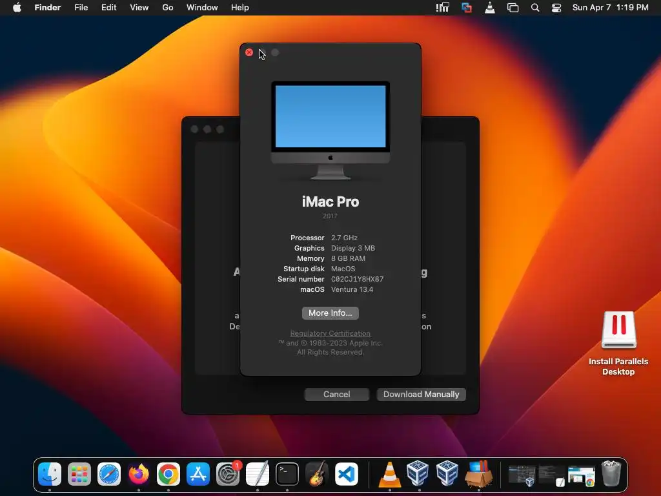Image resolution: width=661 pixels, height=496 pixels.
Task: Open the Go menu
Action: (x=168, y=8)
